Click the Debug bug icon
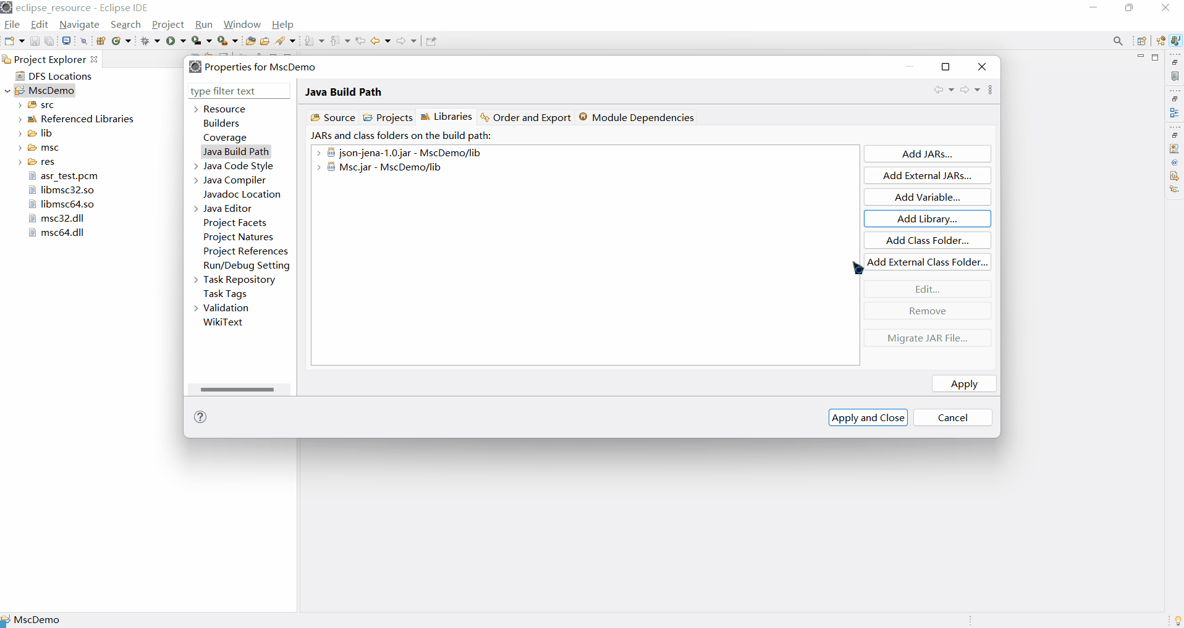 [x=145, y=41]
